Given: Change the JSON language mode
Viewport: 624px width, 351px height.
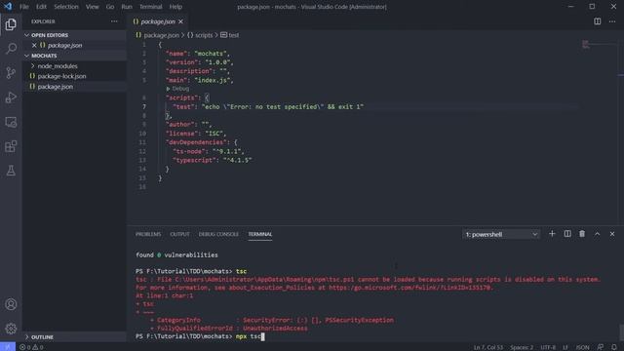Looking at the screenshot, I should click(582, 347).
